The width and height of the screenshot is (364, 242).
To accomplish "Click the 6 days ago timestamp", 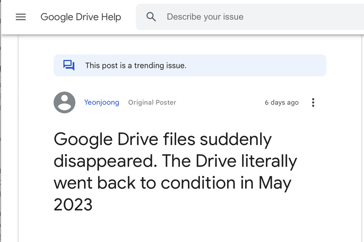I will point(282,102).
